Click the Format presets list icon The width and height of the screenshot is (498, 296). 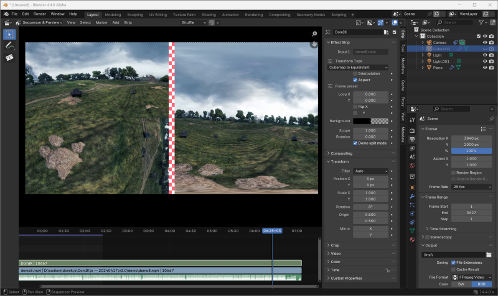pos(484,129)
